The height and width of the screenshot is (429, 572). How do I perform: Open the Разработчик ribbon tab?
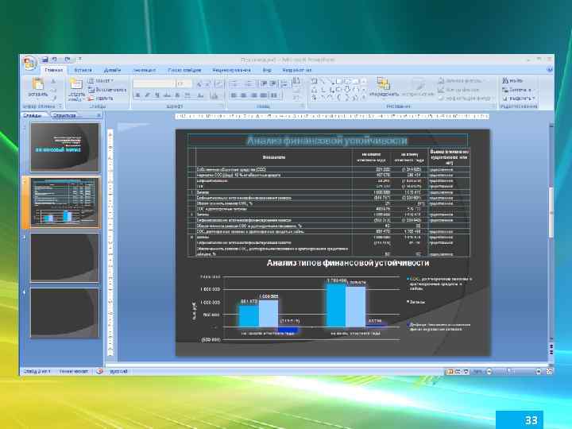coord(296,70)
